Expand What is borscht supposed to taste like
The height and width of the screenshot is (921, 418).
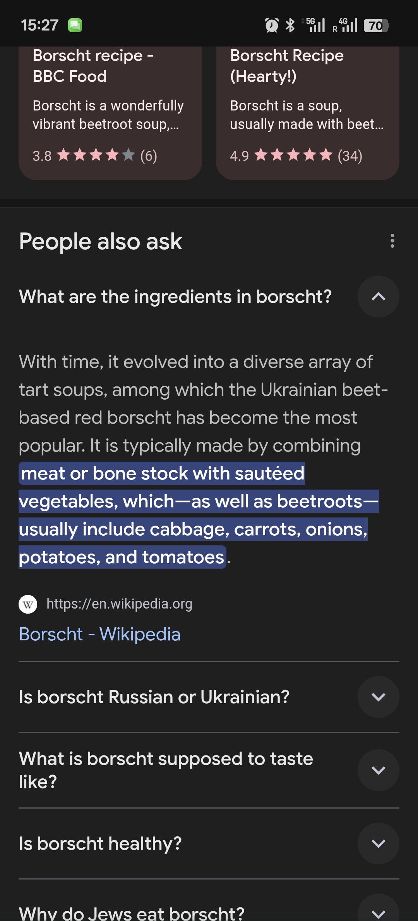378,770
